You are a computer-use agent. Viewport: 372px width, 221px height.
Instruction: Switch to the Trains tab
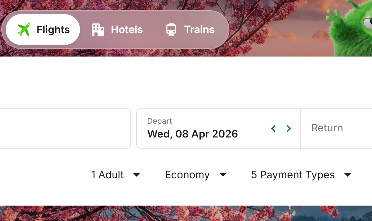199,30
